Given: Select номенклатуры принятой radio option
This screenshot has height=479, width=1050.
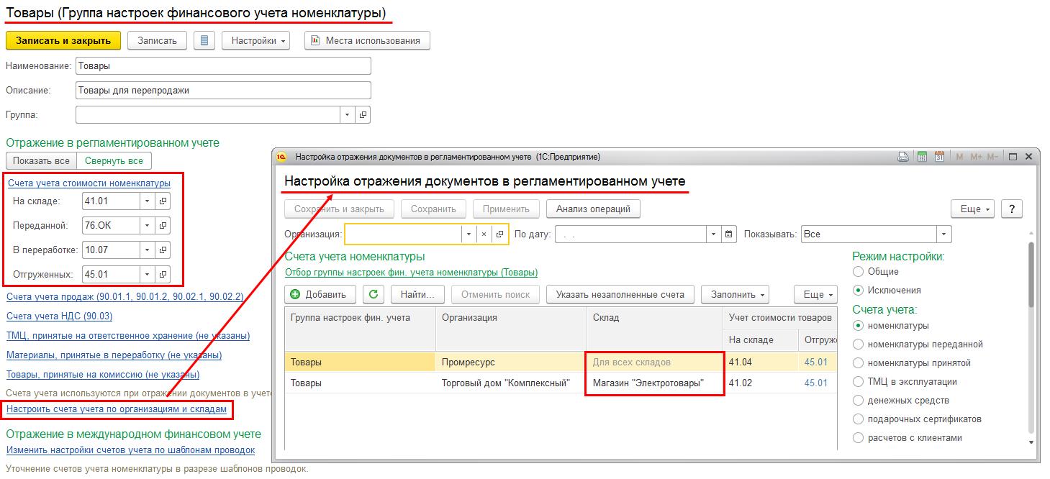Looking at the screenshot, I should pyautogui.click(x=857, y=362).
